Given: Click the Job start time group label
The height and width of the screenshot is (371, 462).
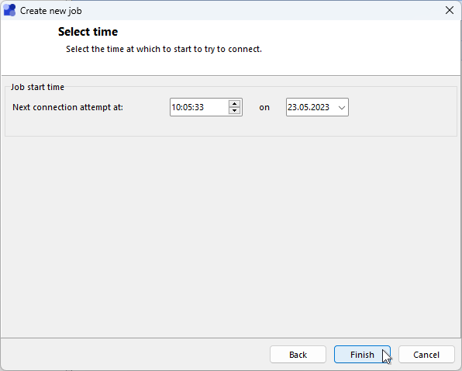Looking at the screenshot, I should tap(37, 87).
